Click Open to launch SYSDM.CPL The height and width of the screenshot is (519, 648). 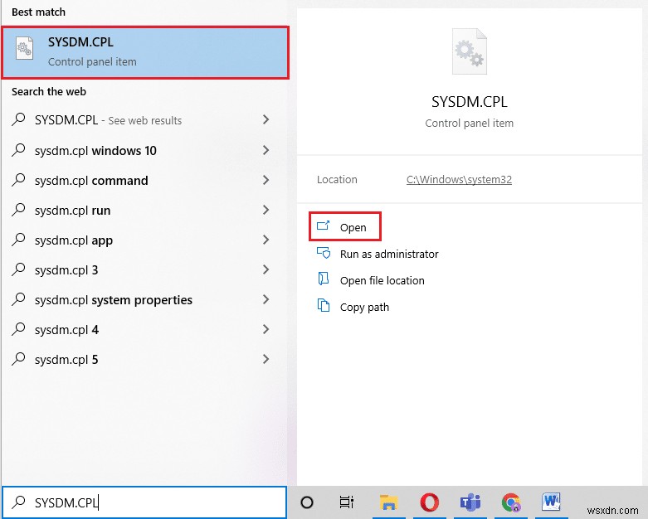(x=344, y=226)
